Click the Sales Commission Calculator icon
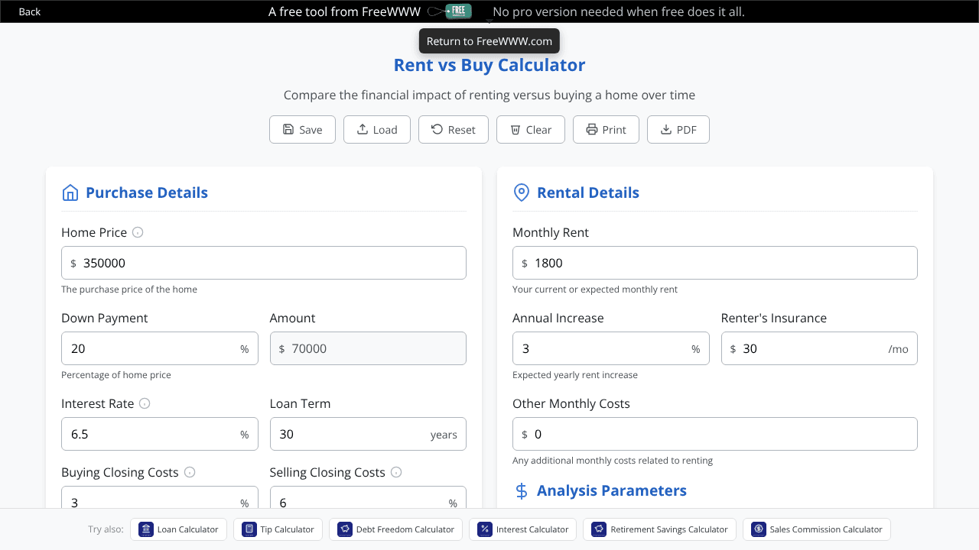The height and width of the screenshot is (550, 979). [759, 529]
